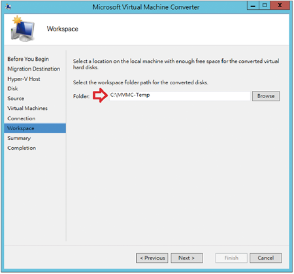
Task: Click the computer wizard icon beside Workspace heading
Action: pyautogui.click(x=22, y=29)
